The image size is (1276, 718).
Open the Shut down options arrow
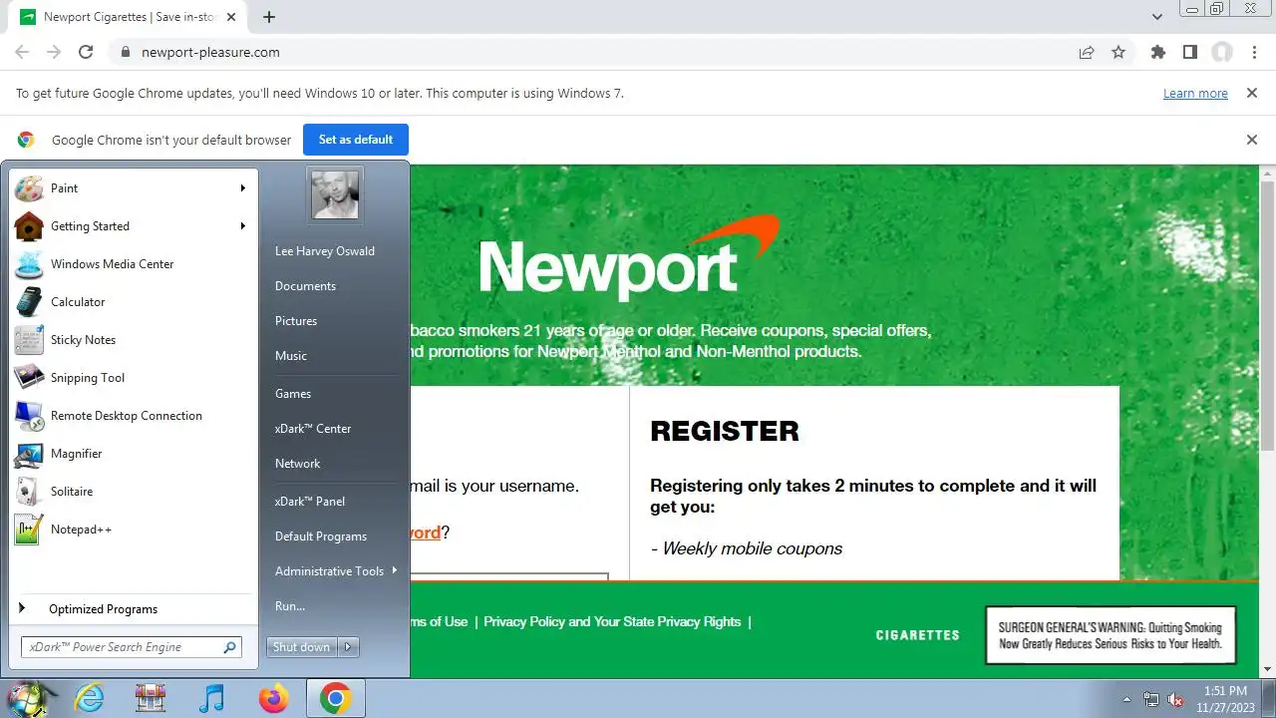348,647
